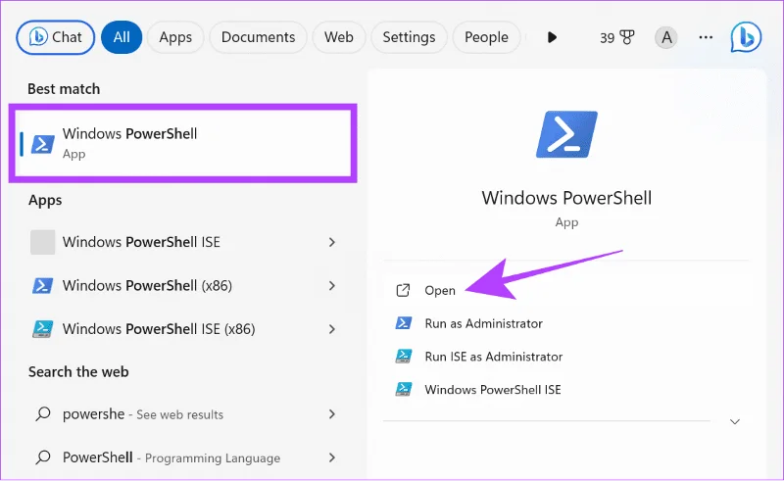Expand Windows PowerShell ISE (x86) chevron
784x481 pixels.
(x=331, y=329)
